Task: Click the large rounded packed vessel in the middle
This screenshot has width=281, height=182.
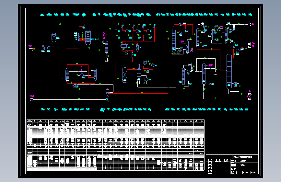Action: click(x=125, y=75)
